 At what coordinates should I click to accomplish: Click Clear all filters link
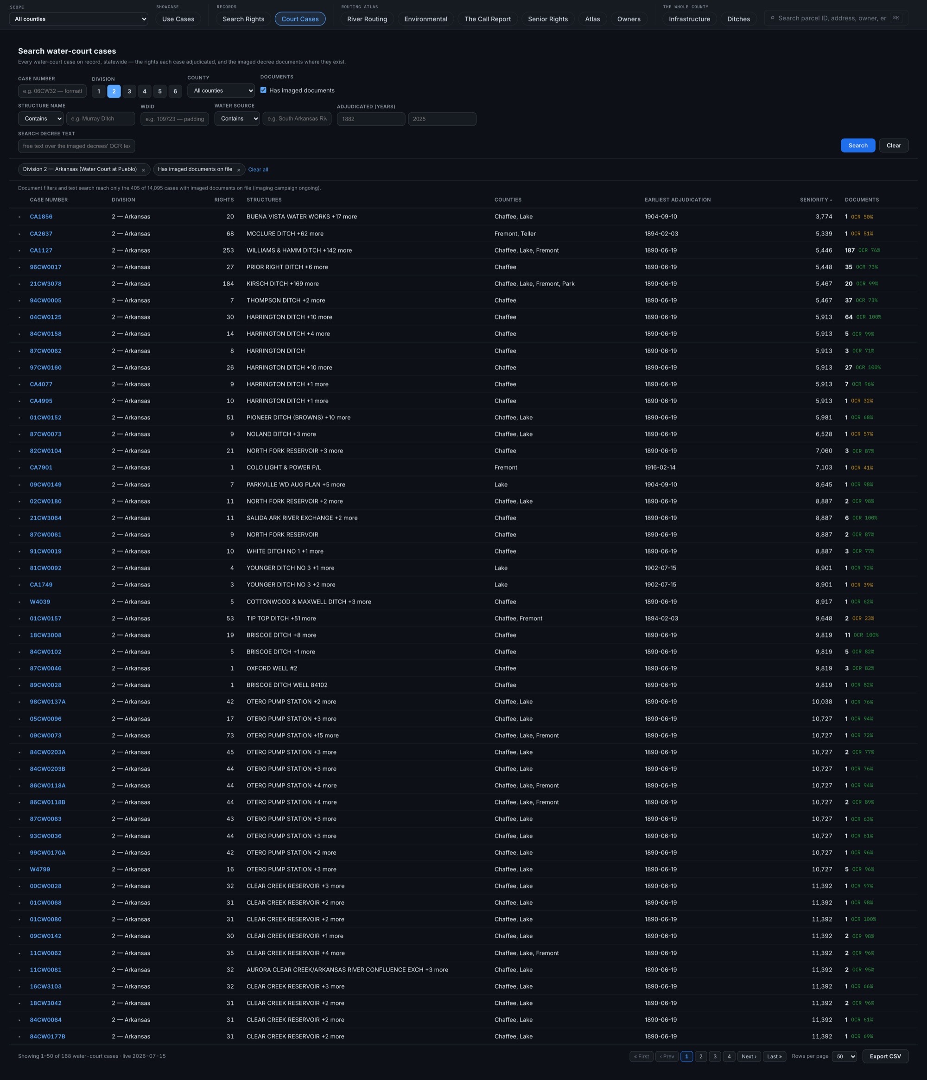pos(258,170)
